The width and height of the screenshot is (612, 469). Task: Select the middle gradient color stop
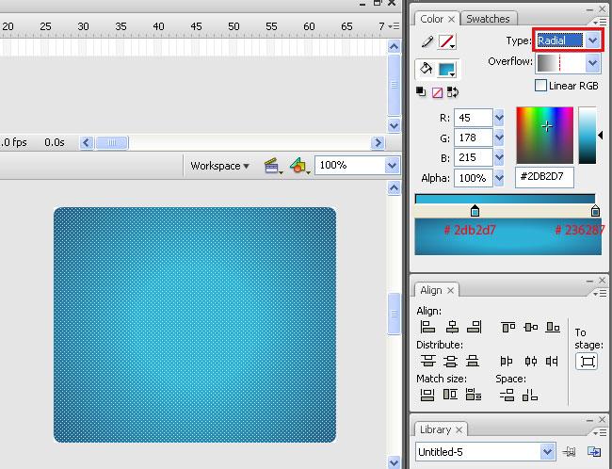click(475, 210)
